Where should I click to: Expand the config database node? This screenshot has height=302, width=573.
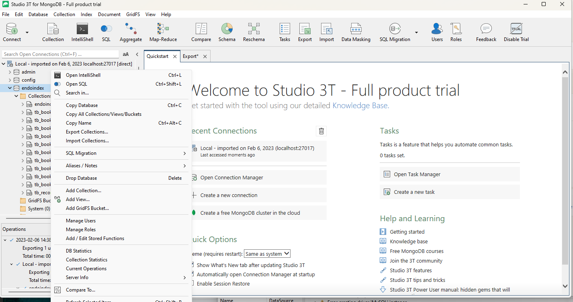10,80
